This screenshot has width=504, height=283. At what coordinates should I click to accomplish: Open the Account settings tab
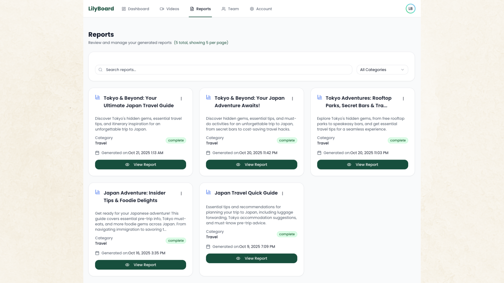click(261, 9)
